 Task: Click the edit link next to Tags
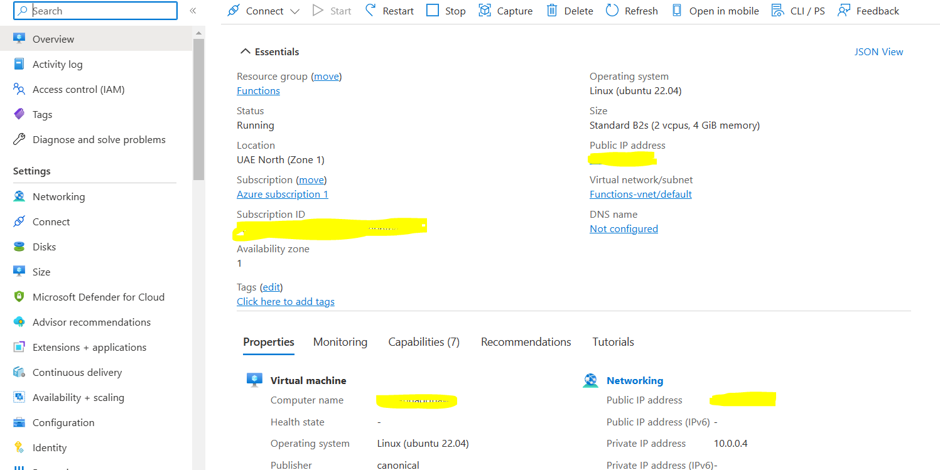[271, 287]
